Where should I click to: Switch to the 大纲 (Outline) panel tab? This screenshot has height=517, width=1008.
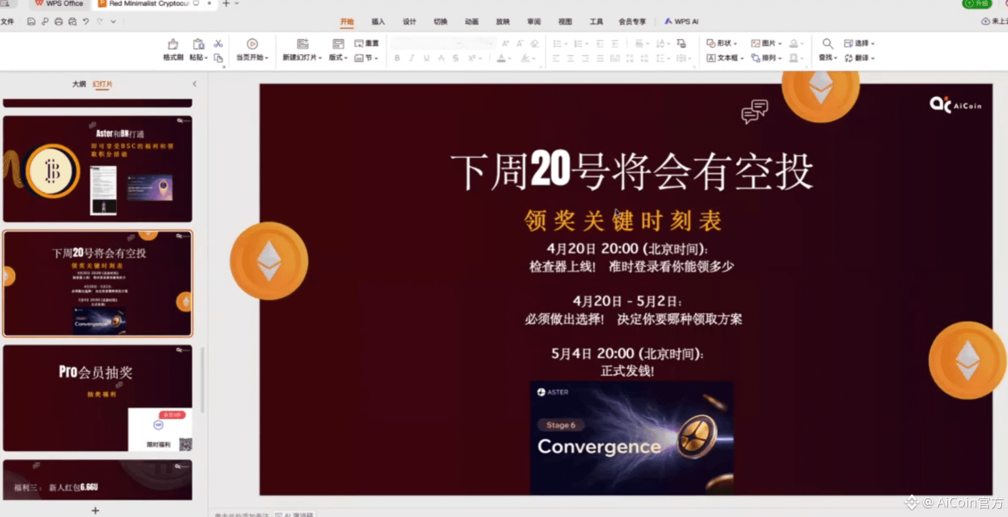tap(79, 84)
